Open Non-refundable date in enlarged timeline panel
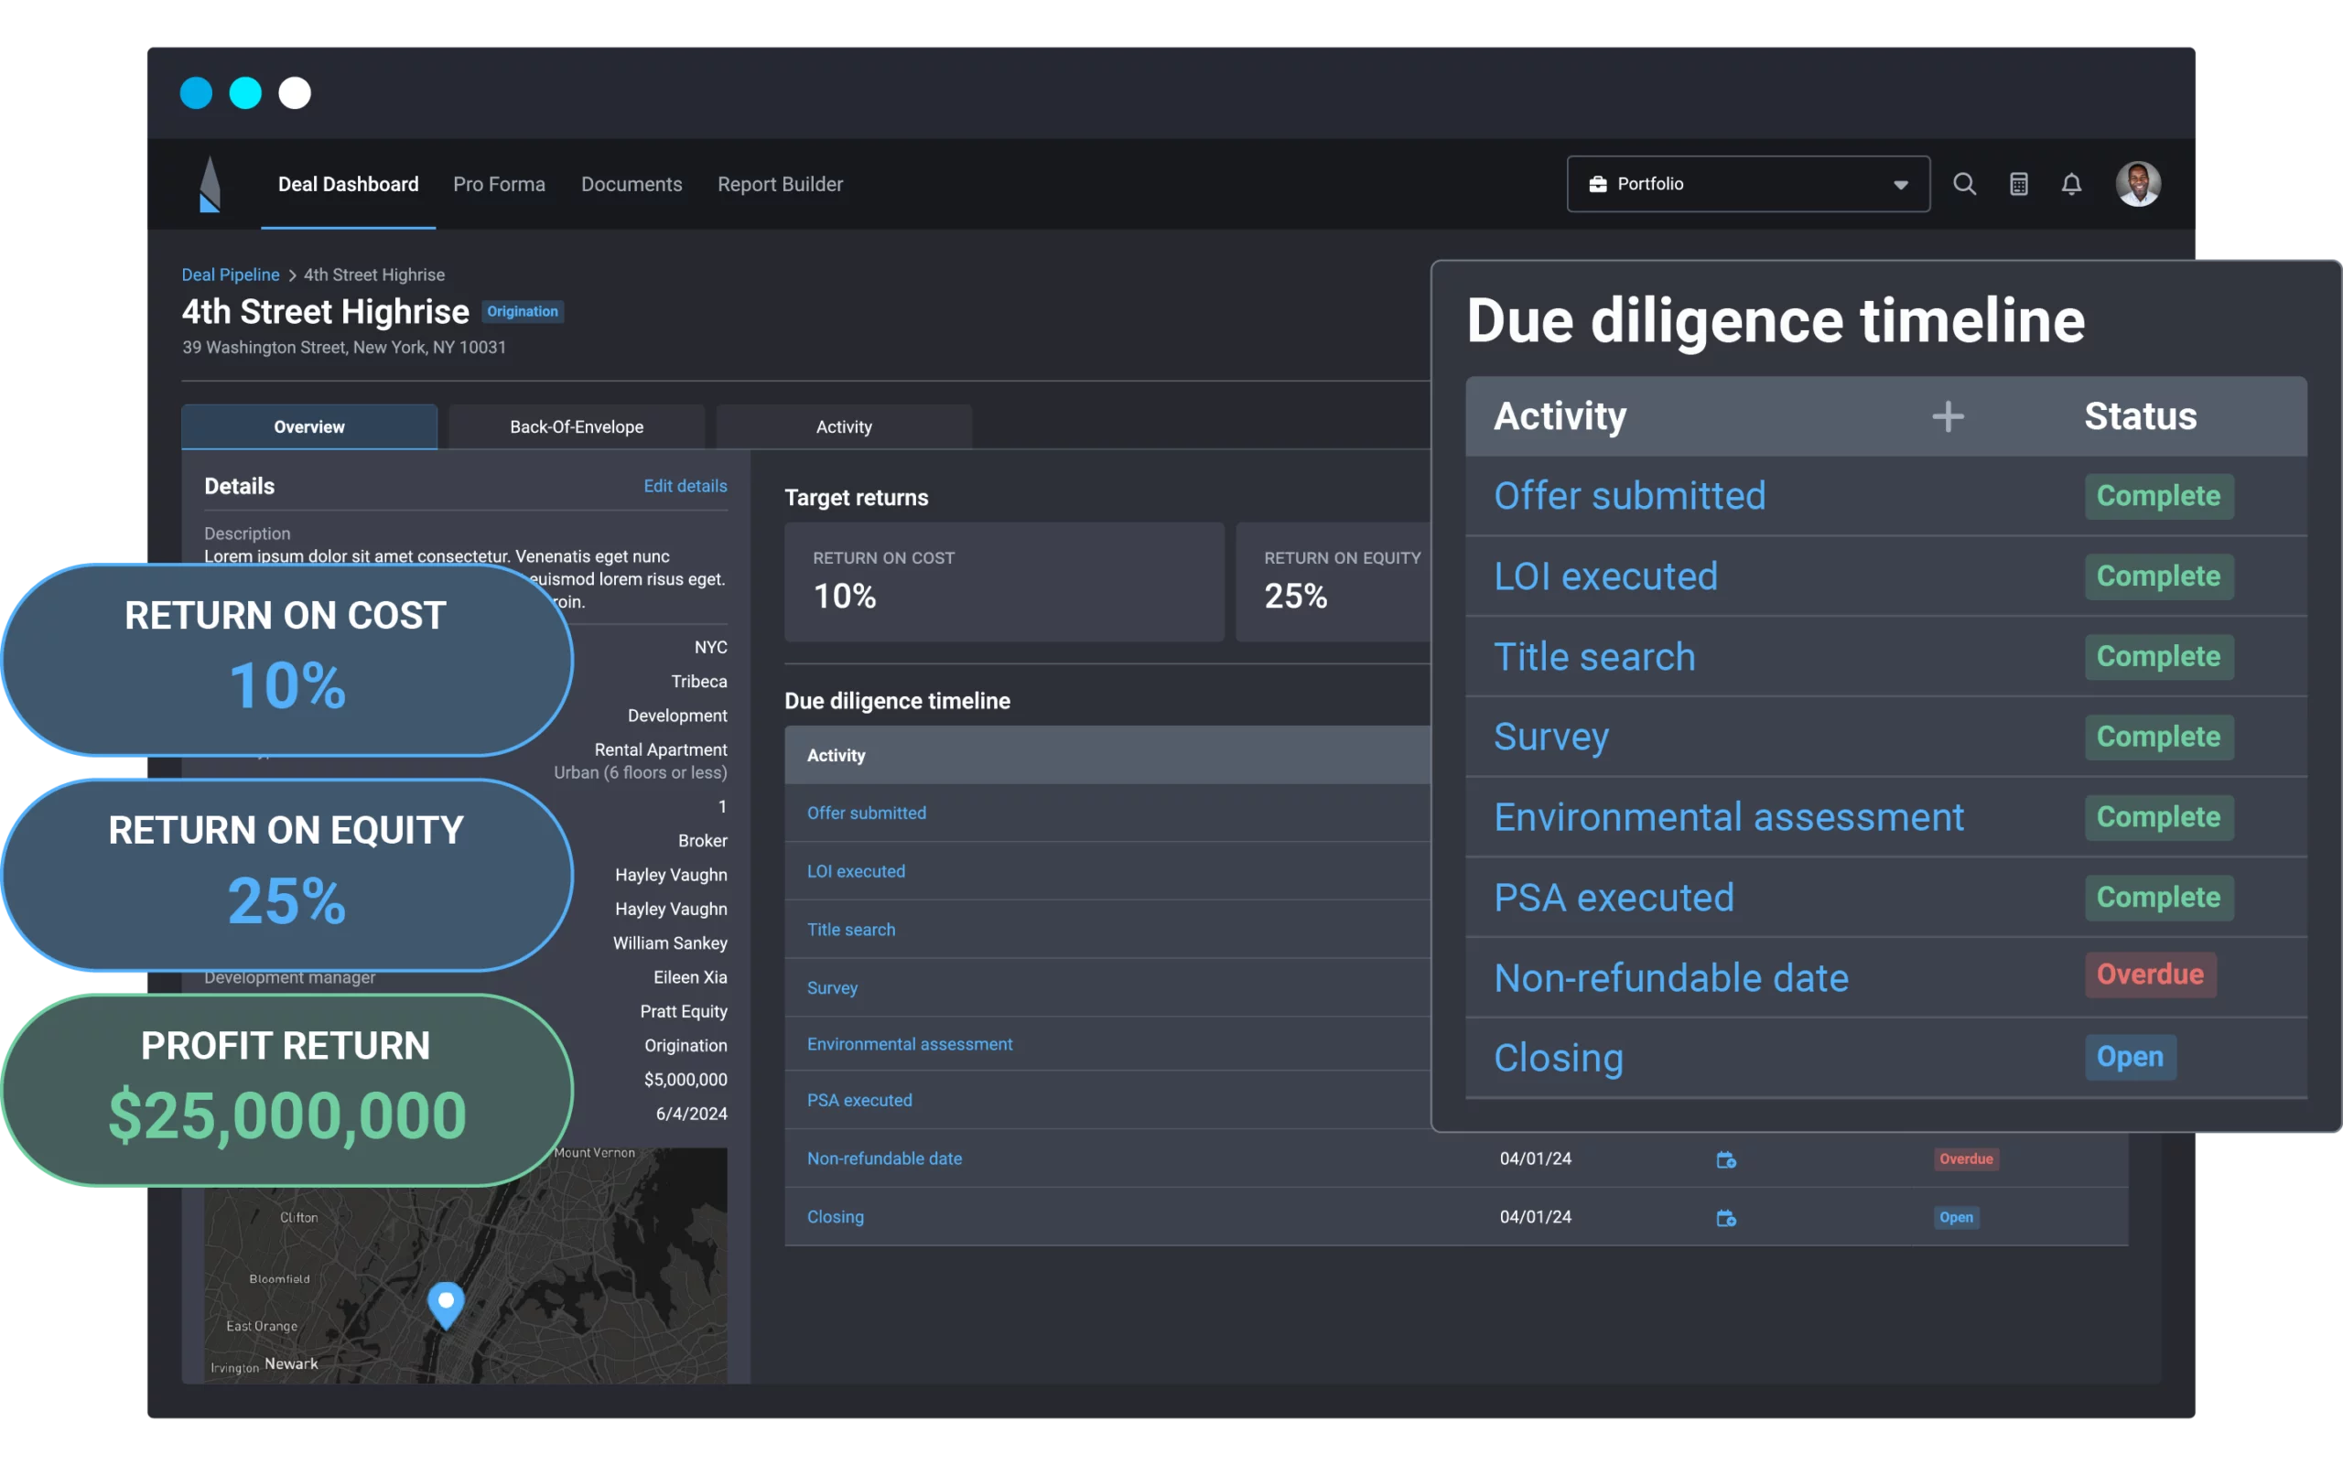Screen dimensions: 2343x1465 (1670, 978)
